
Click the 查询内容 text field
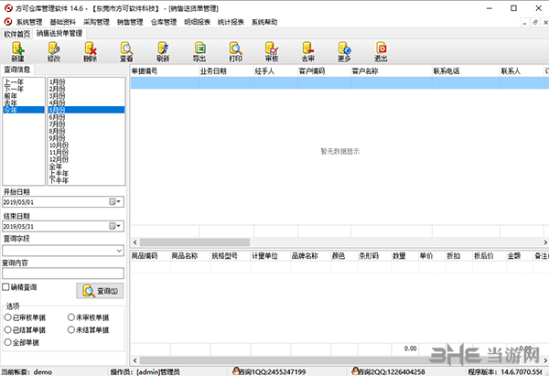click(63, 273)
